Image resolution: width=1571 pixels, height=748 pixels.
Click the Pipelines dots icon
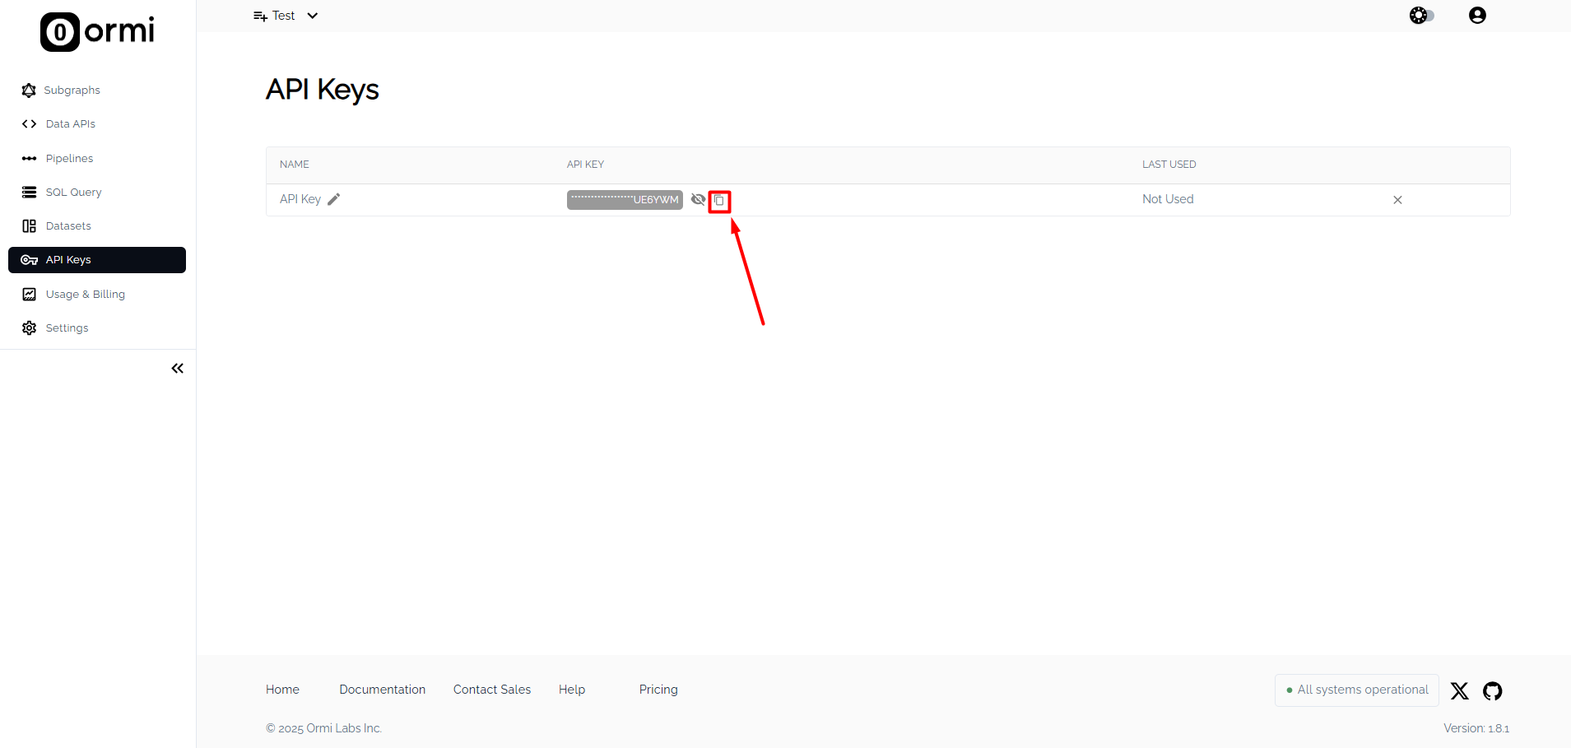(29, 158)
